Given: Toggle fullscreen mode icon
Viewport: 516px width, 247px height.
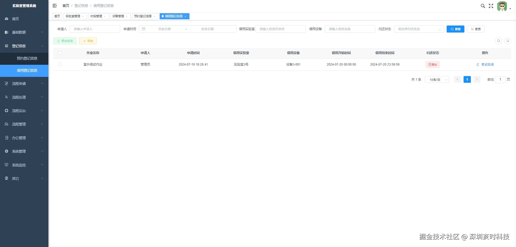Looking at the screenshot, I should pos(491,6).
